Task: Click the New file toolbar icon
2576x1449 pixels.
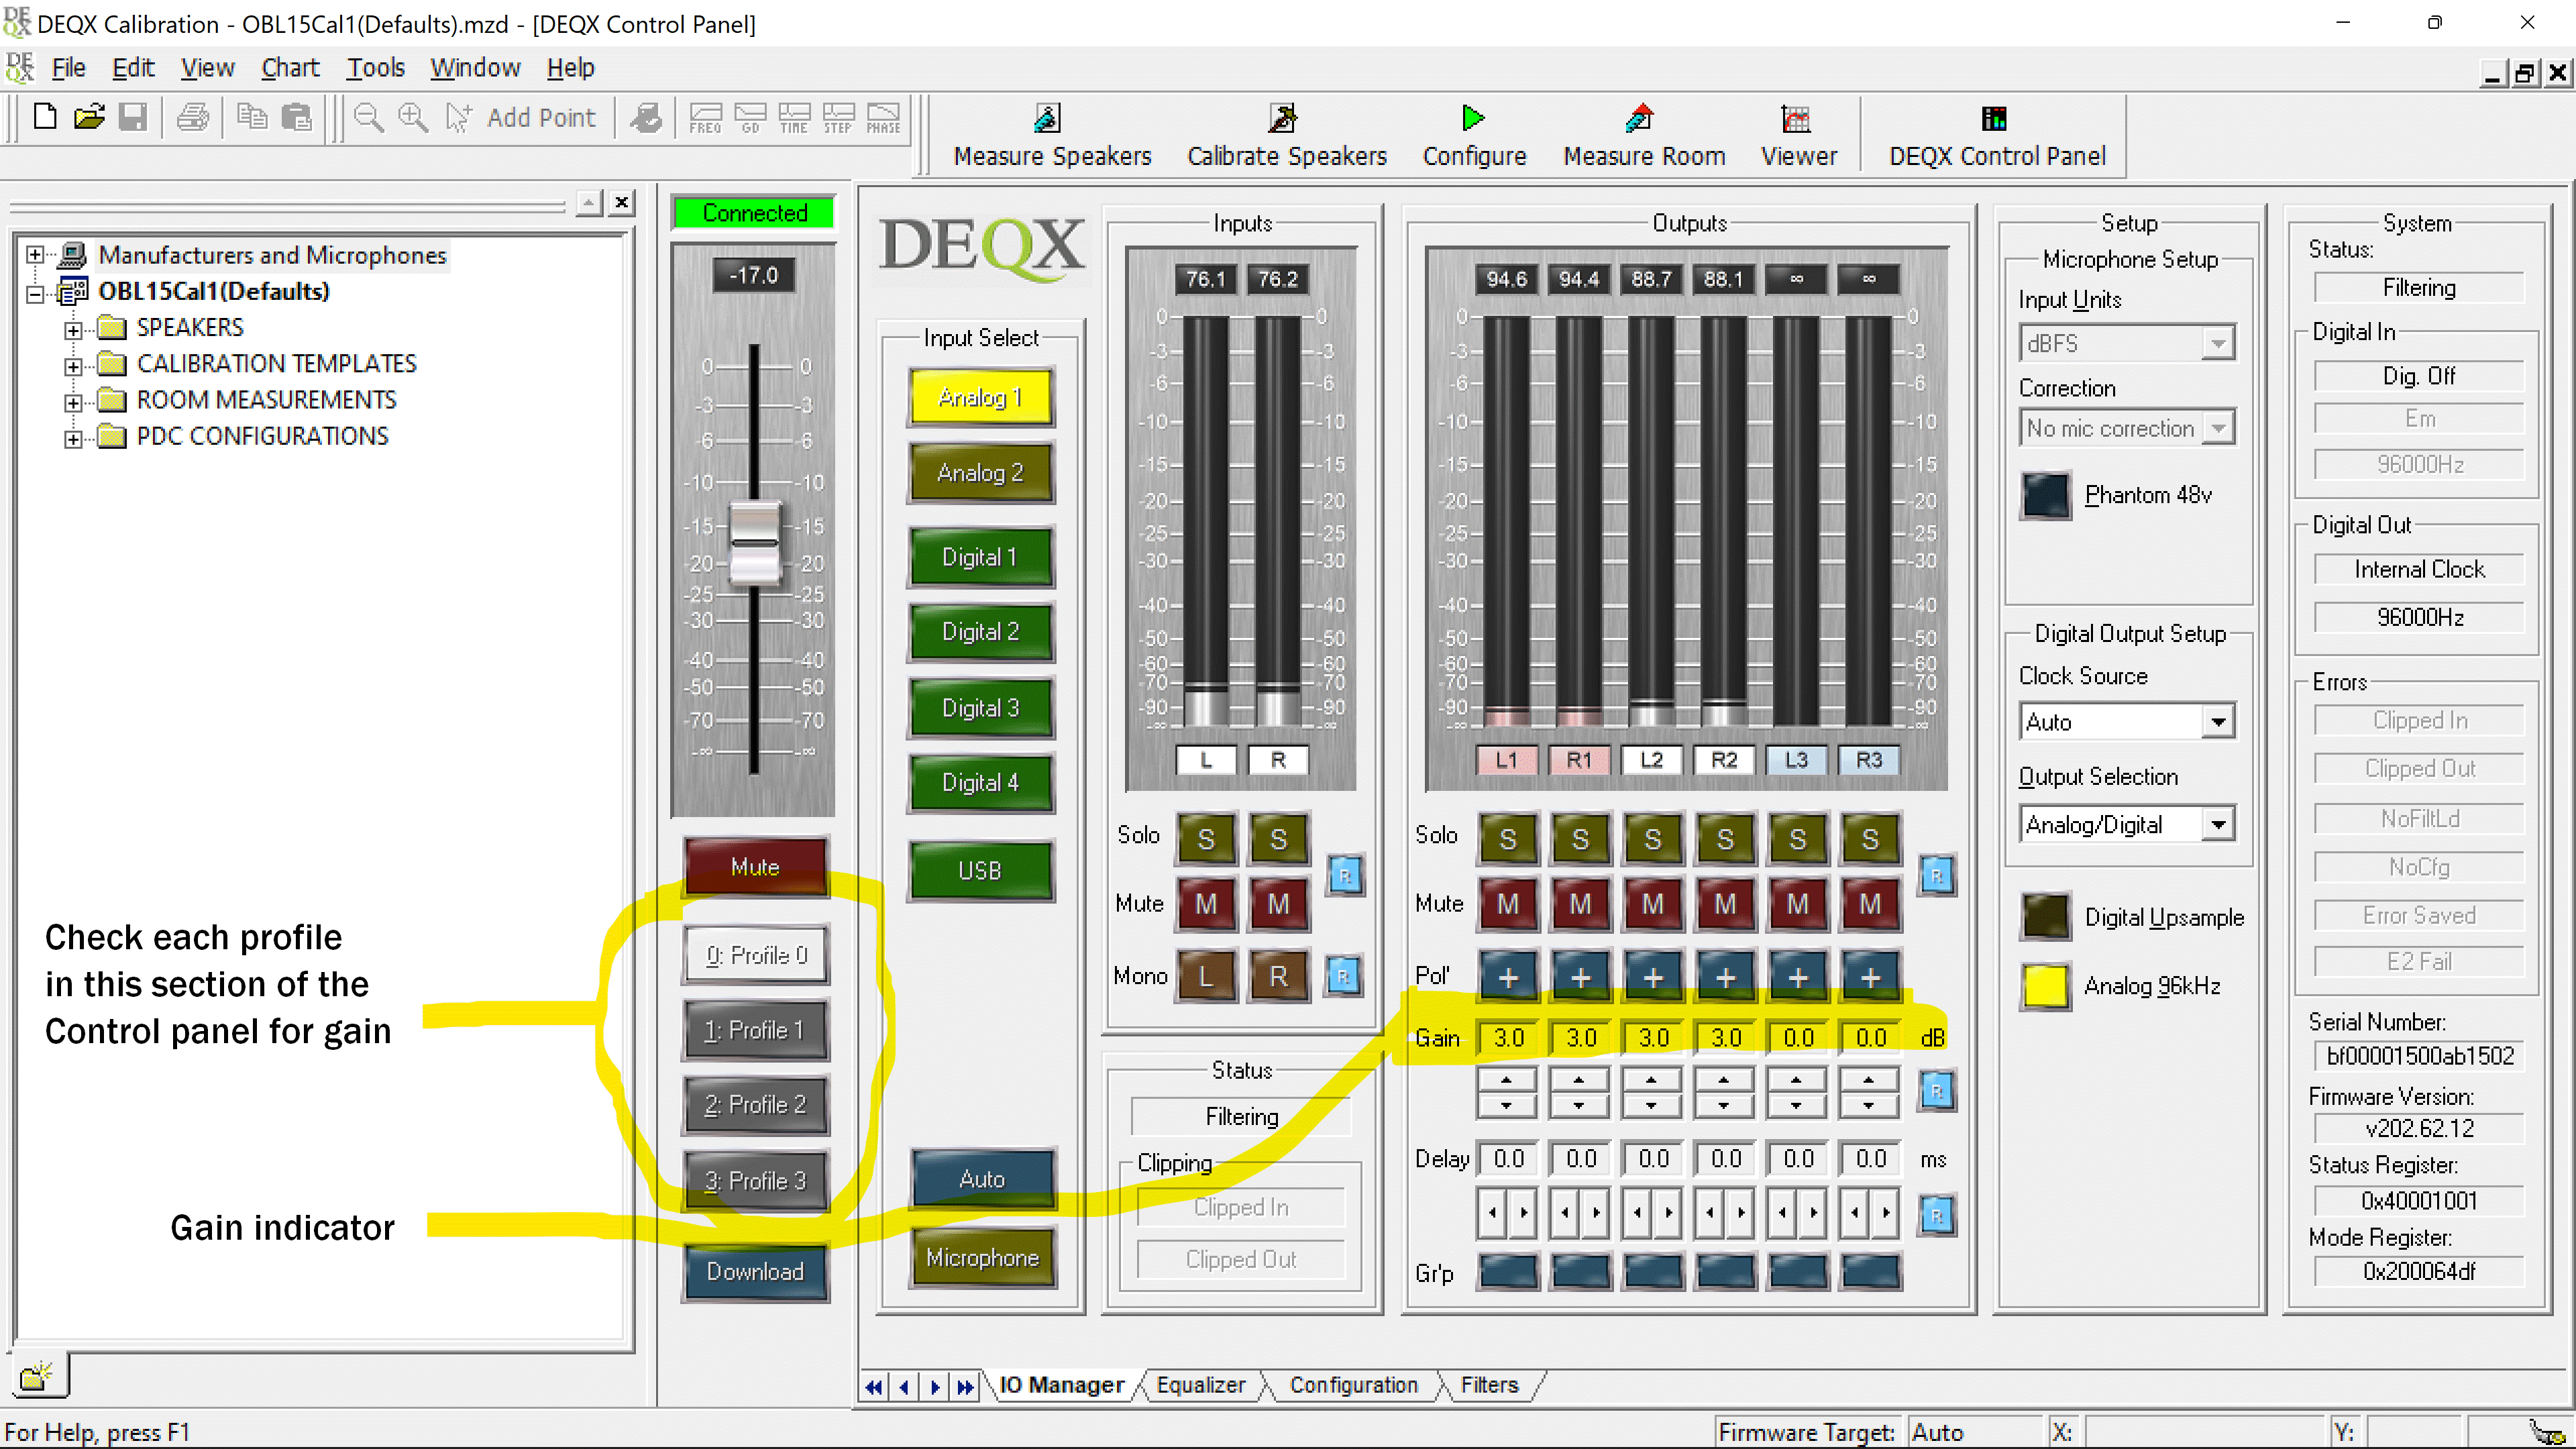Action: (44, 117)
